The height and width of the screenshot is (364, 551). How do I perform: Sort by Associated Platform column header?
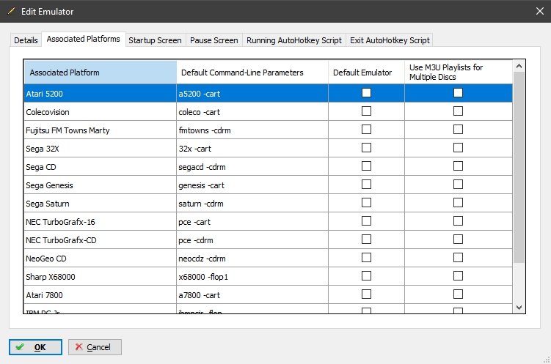pos(101,73)
